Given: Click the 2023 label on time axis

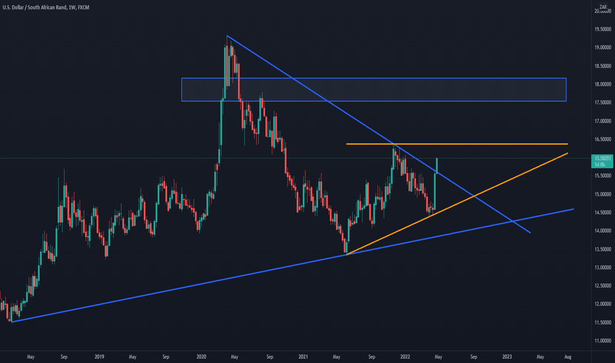Looking at the screenshot, I should (507, 356).
